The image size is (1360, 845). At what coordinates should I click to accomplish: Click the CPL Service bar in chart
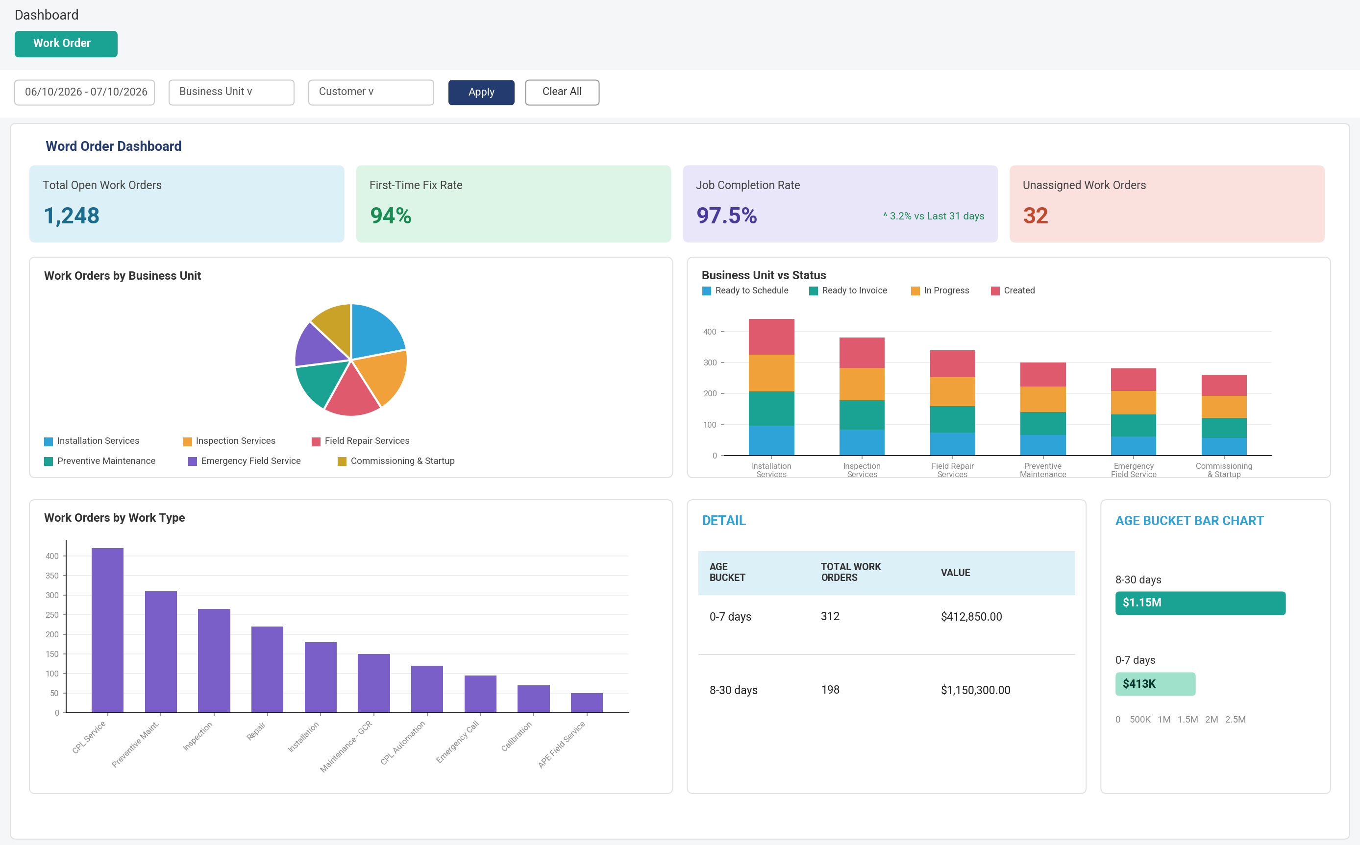pos(107,630)
